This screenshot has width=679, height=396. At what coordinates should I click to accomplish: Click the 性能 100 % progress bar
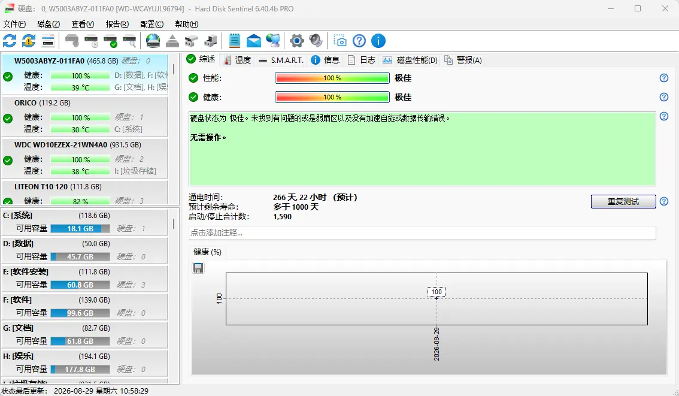[x=332, y=78]
